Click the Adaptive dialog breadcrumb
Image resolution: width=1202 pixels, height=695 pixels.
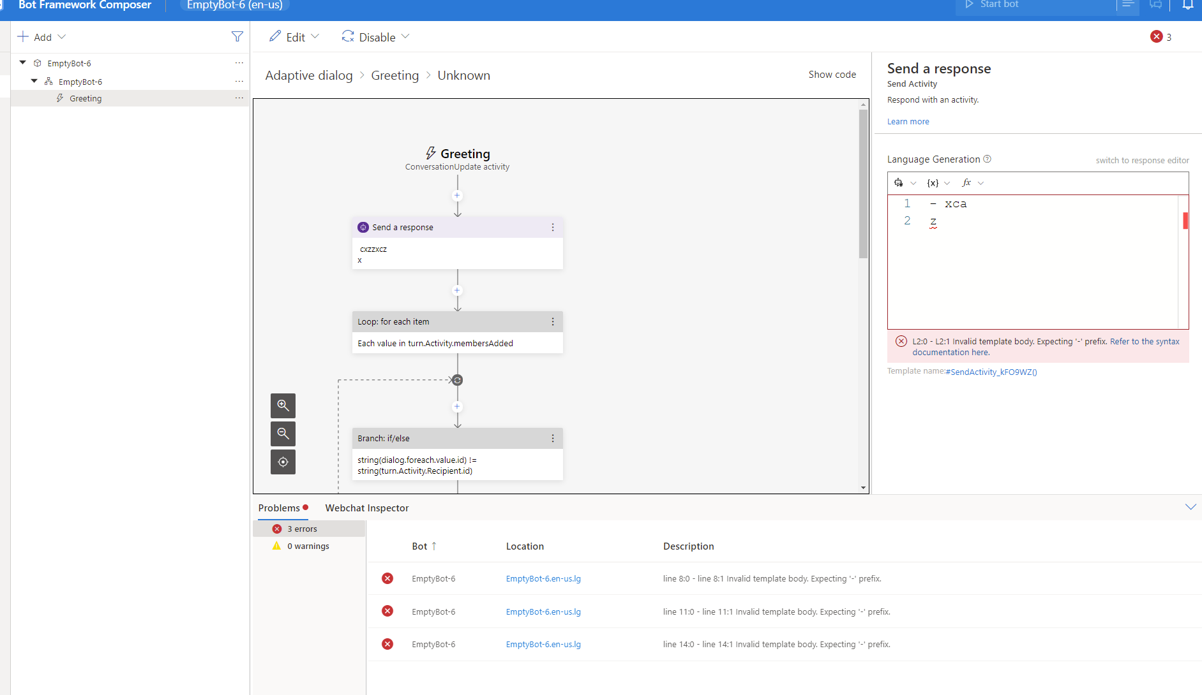[309, 75]
